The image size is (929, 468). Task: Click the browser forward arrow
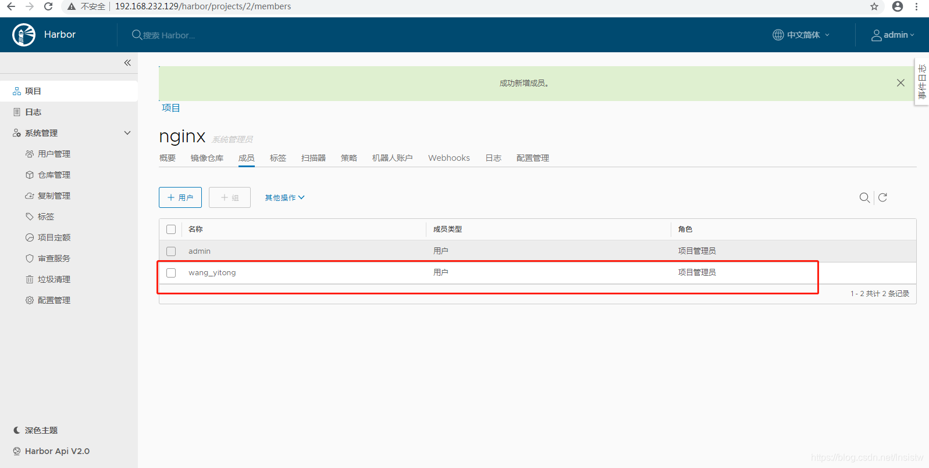tap(30, 6)
